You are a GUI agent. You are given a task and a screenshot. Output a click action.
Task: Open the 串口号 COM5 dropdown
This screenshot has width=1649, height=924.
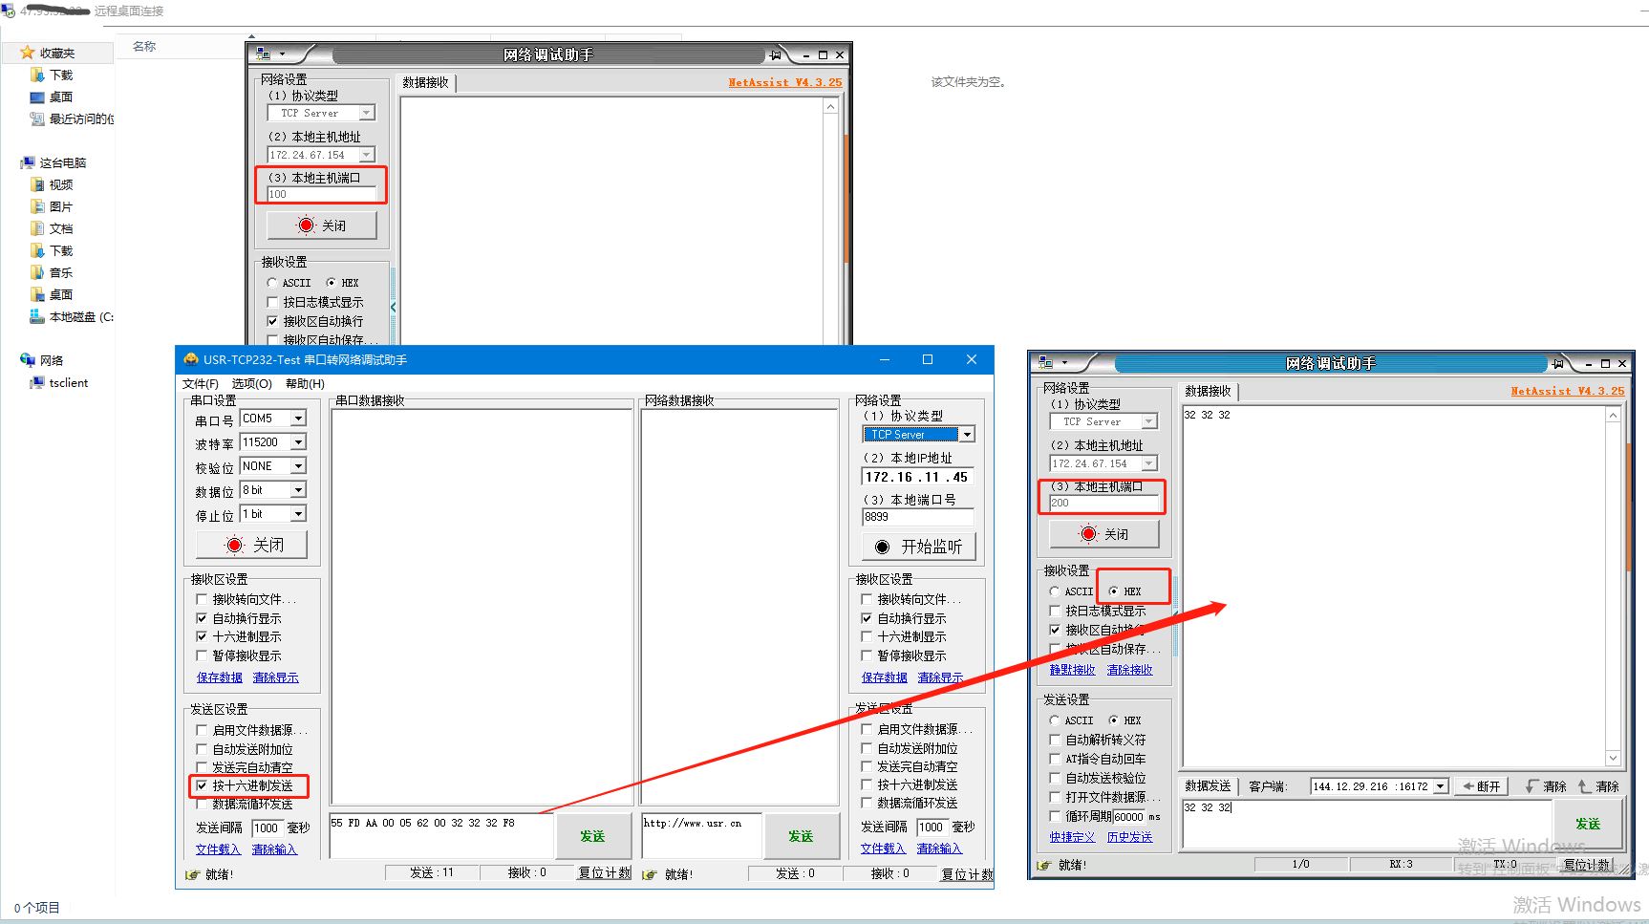coord(298,419)
